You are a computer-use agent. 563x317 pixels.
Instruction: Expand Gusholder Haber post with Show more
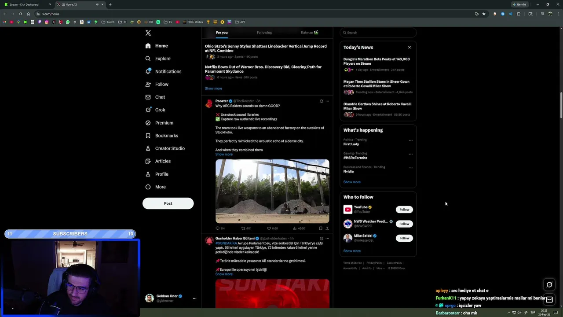pyautogui.click(x=224, y=274)
